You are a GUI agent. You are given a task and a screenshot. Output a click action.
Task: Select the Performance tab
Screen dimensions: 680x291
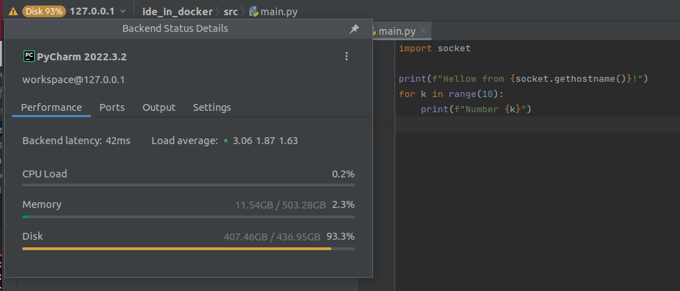coord(51,107)
